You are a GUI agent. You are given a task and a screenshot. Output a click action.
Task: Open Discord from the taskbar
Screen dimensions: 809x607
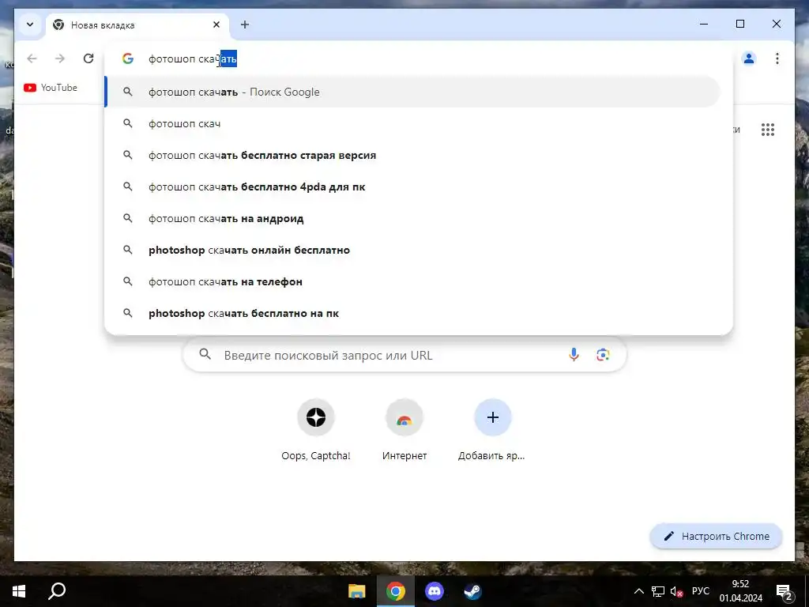coord(434,591)
